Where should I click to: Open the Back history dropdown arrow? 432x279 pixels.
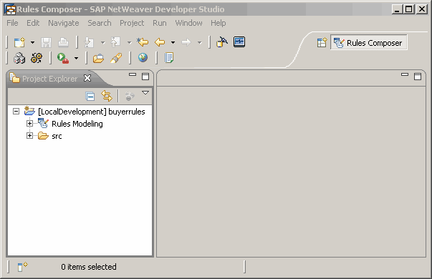pos(173,43)
